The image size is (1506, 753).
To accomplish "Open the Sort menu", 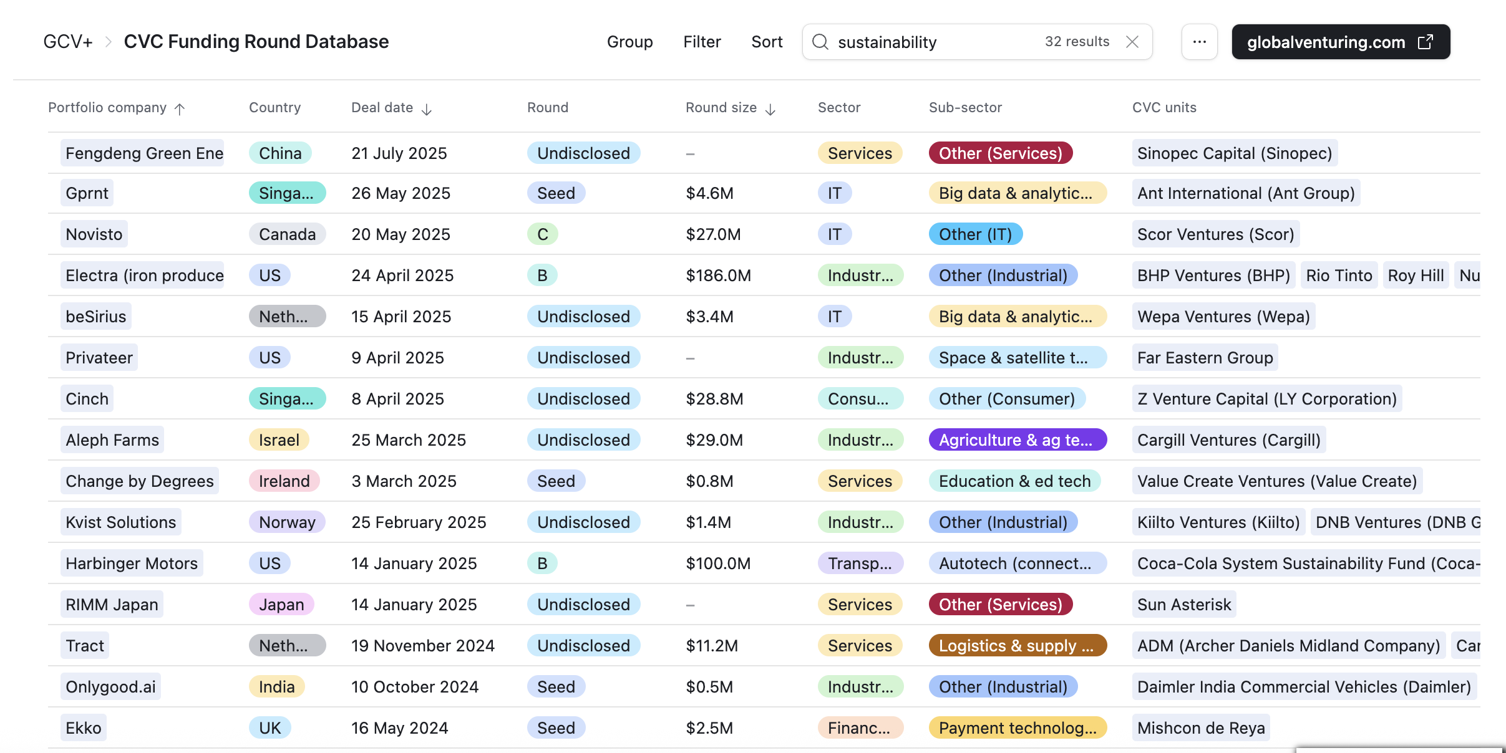I will 767,42.
